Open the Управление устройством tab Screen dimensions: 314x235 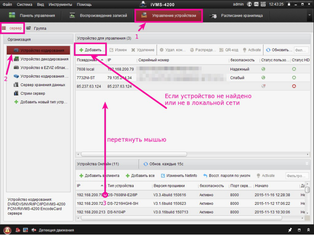click(169, 15)
